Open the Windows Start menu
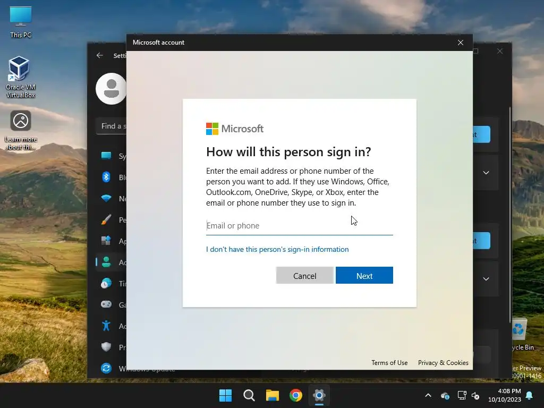544x408 pixels. 225,395
